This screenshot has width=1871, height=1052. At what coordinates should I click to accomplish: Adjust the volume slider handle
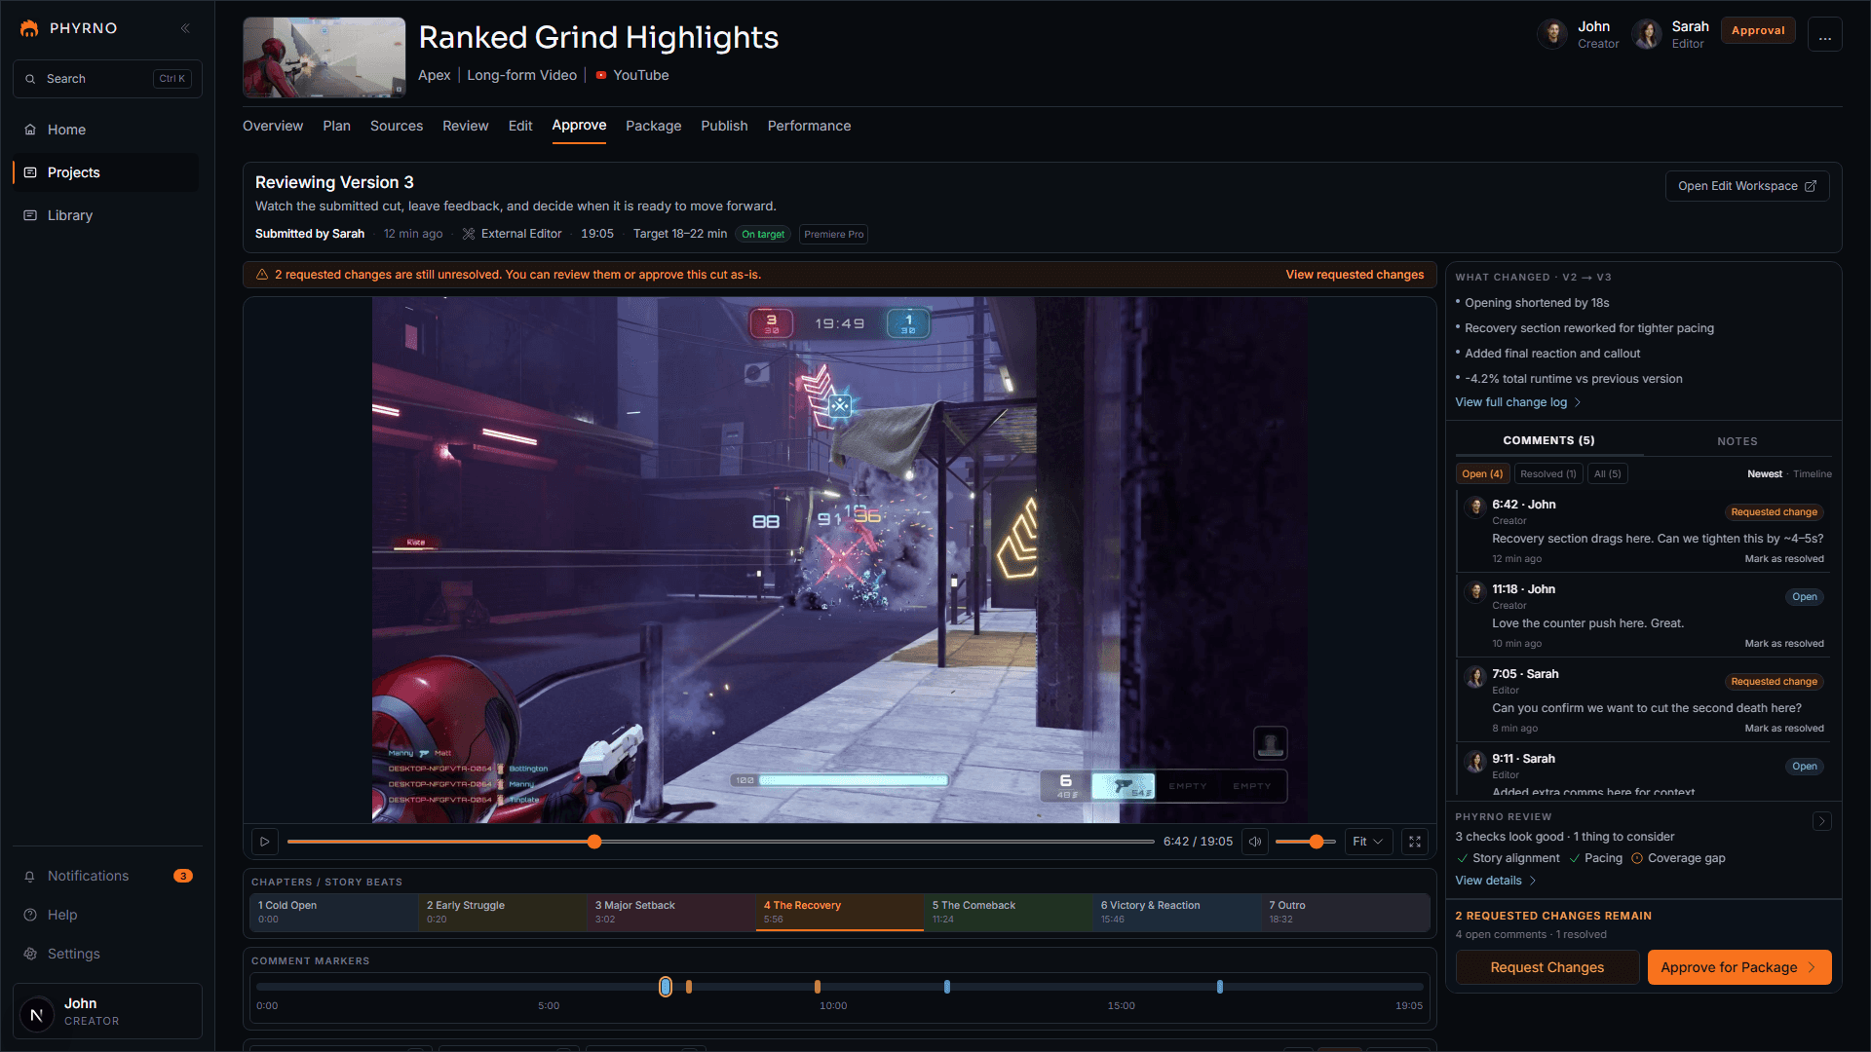[1317, 842]
